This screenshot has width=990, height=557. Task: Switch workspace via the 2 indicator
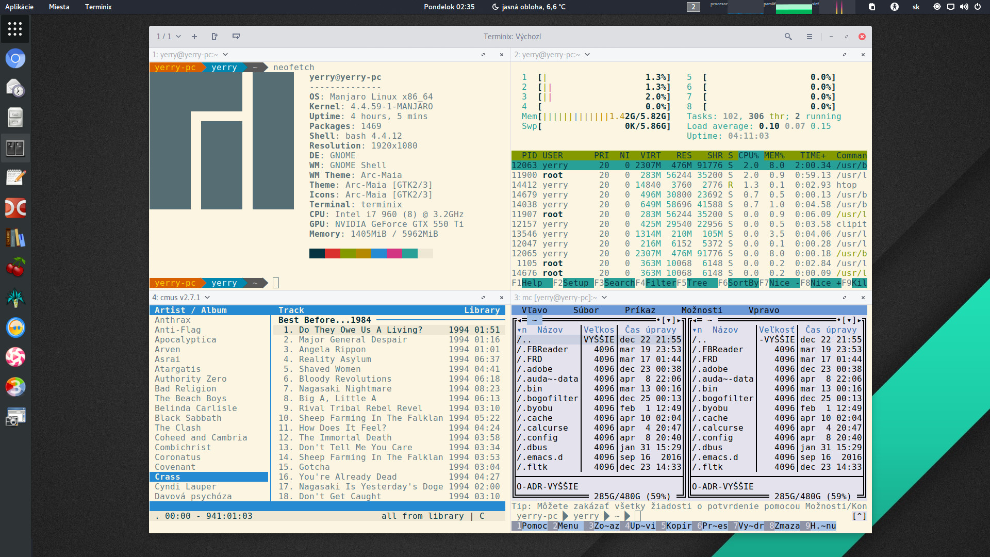pyautogui.click(x=693, y=7)
